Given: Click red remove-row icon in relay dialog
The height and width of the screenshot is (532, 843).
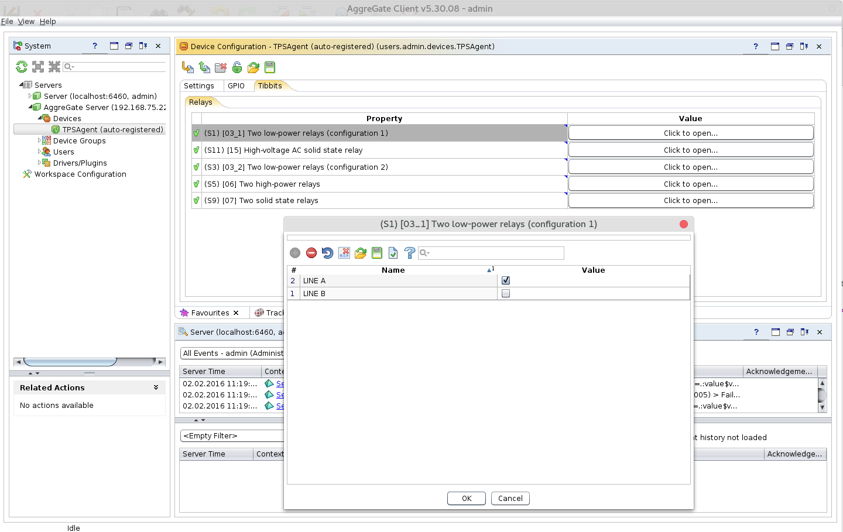Looking at the screenshot, I should tap(311, 253).
